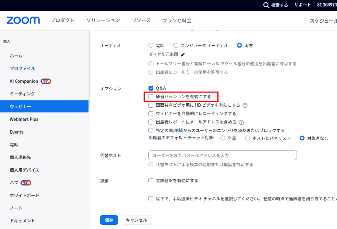Open the プロダクト menu
Viewport: 337px width, 229px height.
(x=63, y=20)
